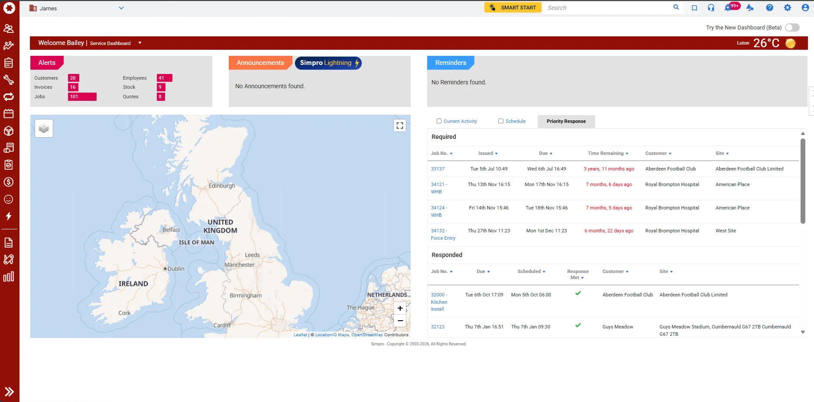Sort Responded table by Scheduled

click(531, 271)
